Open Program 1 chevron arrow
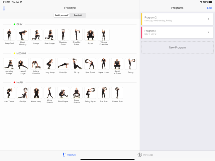The height and width of the screenshot is (161, 215). pos(208,32)
